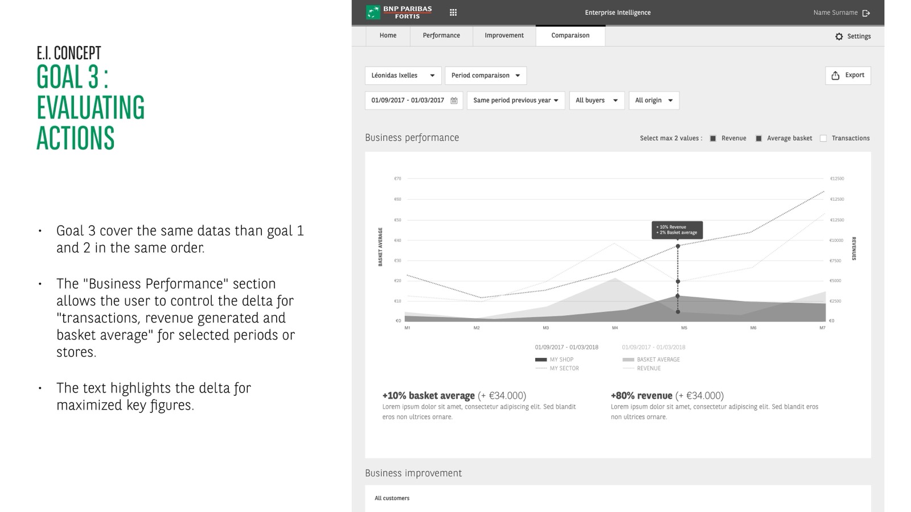
Task: Expand the Léonidas Ixelles store dropdown
Action: tap(403, 76)
